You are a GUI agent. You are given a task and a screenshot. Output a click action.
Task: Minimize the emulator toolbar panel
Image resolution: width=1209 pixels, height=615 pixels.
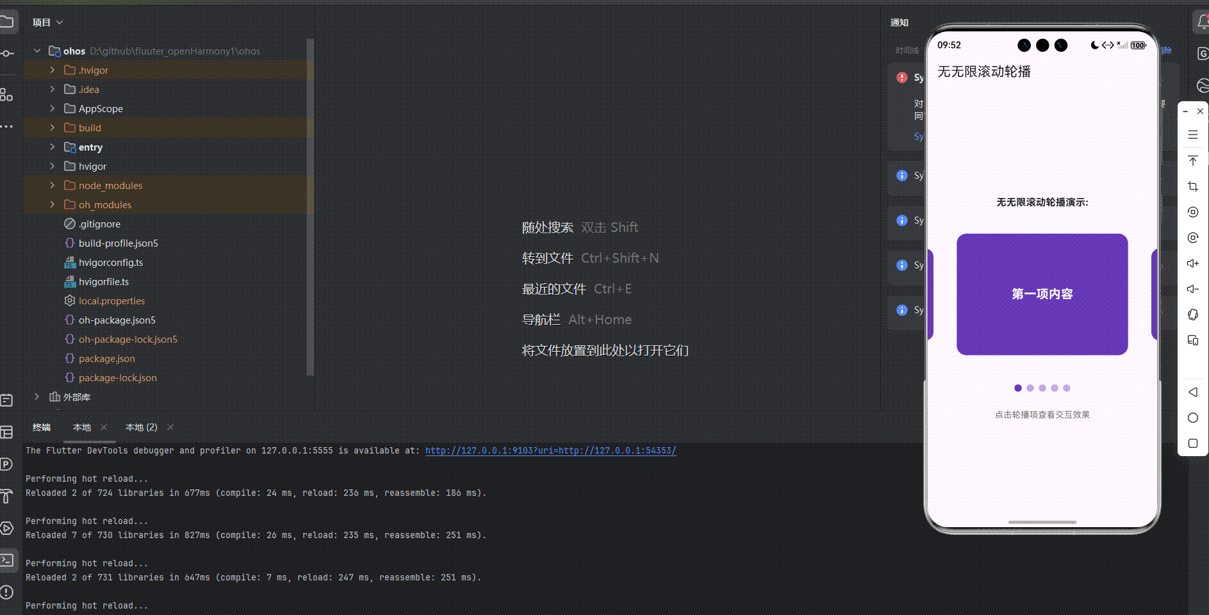coord(1185,111)
